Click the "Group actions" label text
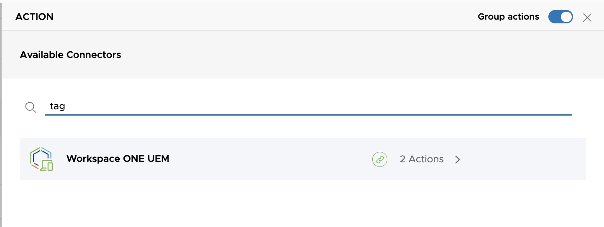 (508, 17)
